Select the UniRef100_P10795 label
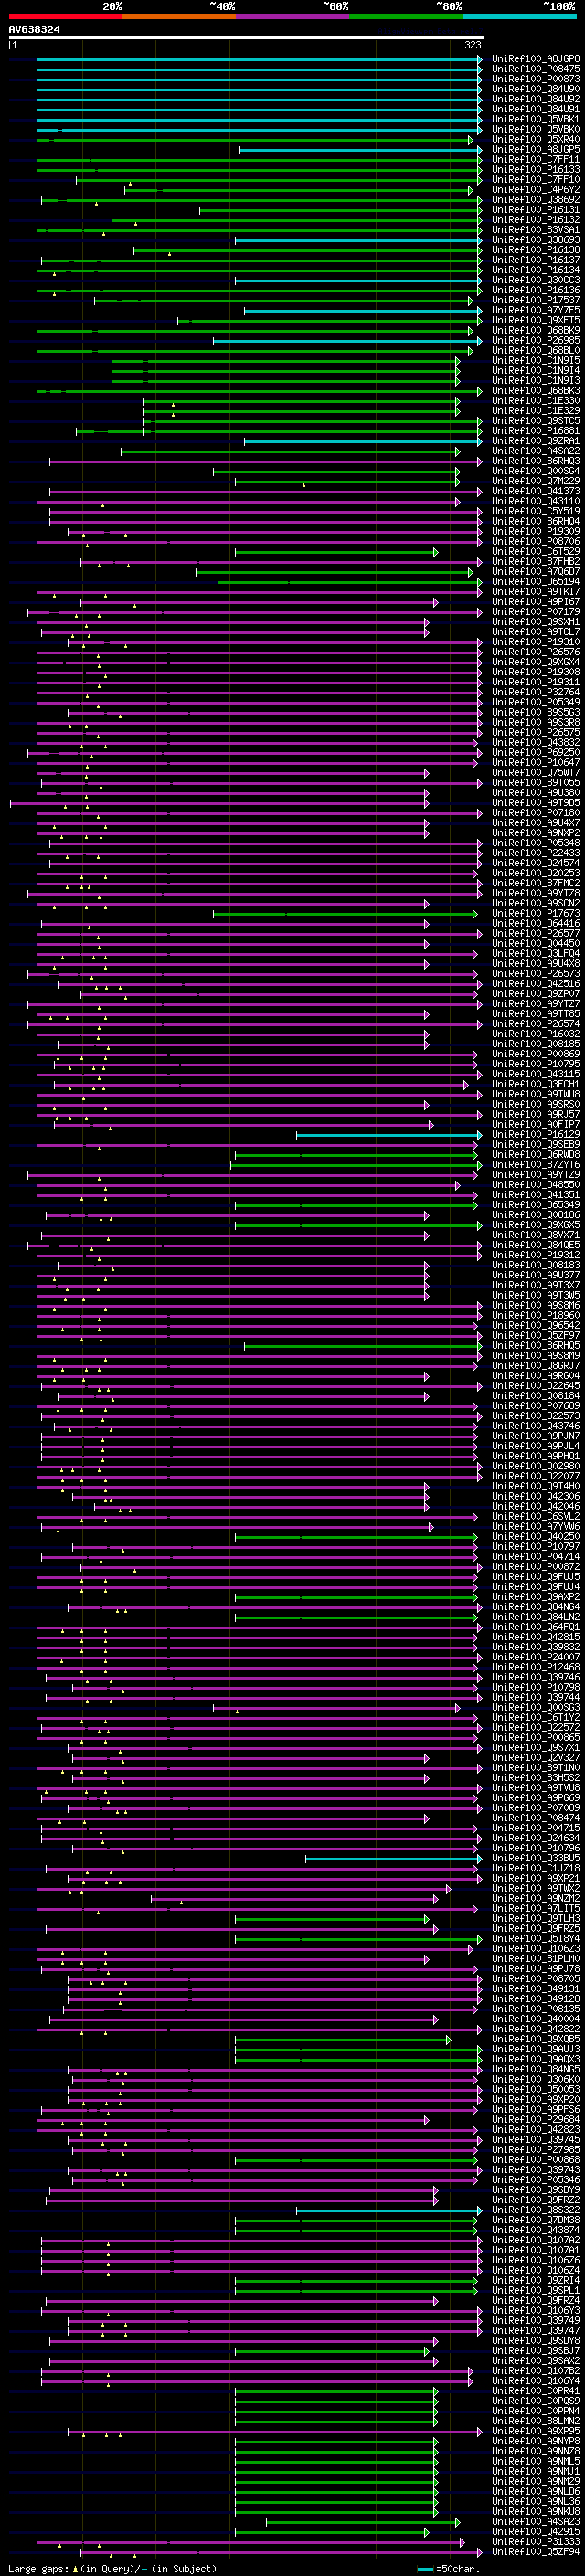 (x=536, y=1064)
